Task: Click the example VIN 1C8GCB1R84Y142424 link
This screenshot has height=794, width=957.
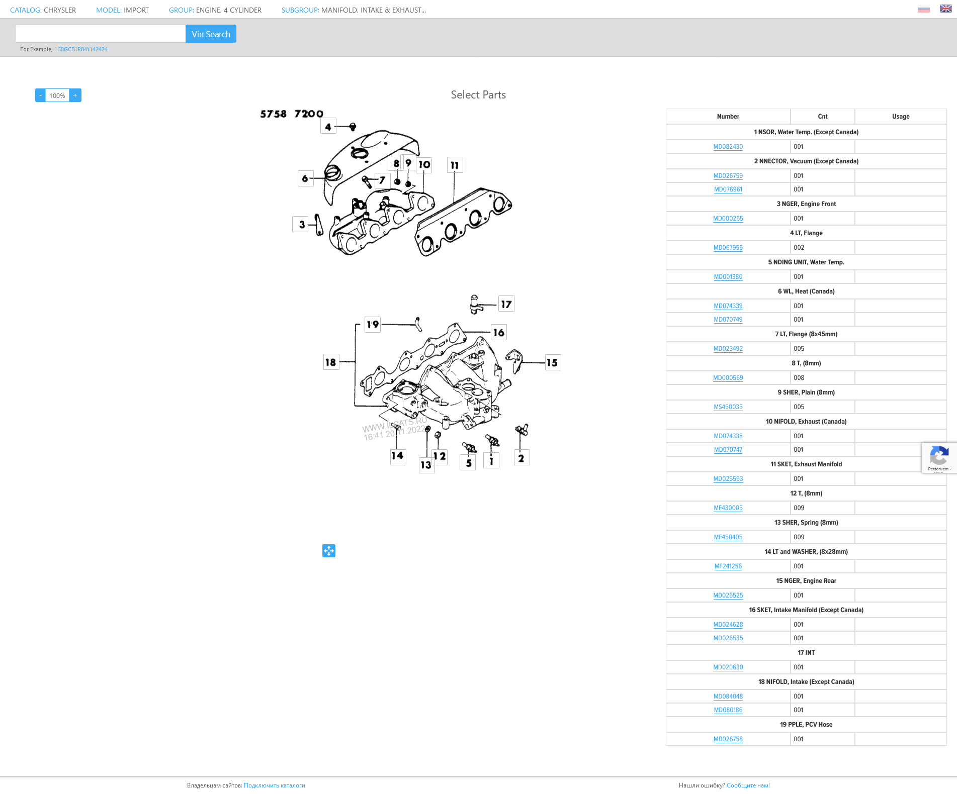Action: pyautogui.click(x=81, y=49)
